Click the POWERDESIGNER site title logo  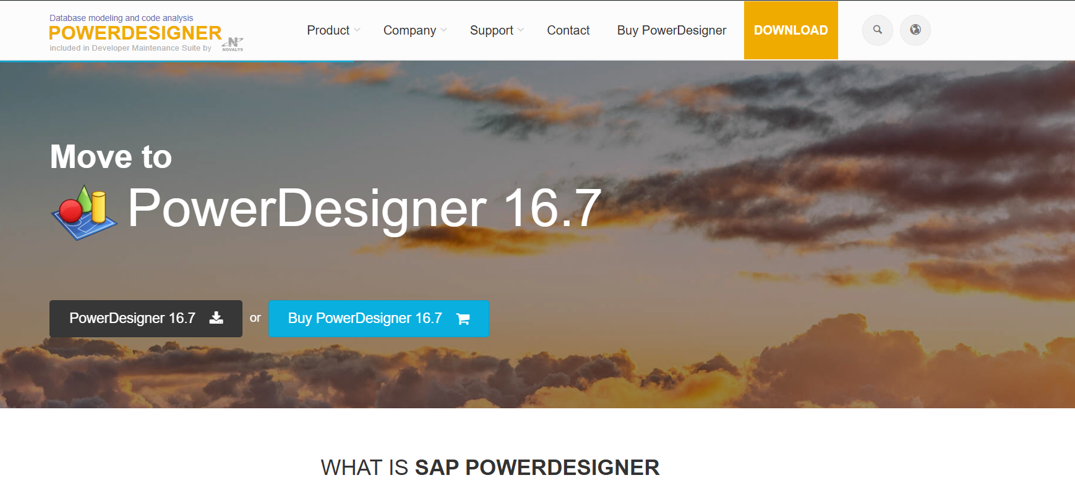135,33
